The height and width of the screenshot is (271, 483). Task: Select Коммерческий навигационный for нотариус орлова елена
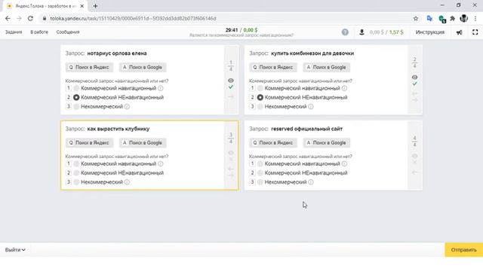(x=76, y=88)
